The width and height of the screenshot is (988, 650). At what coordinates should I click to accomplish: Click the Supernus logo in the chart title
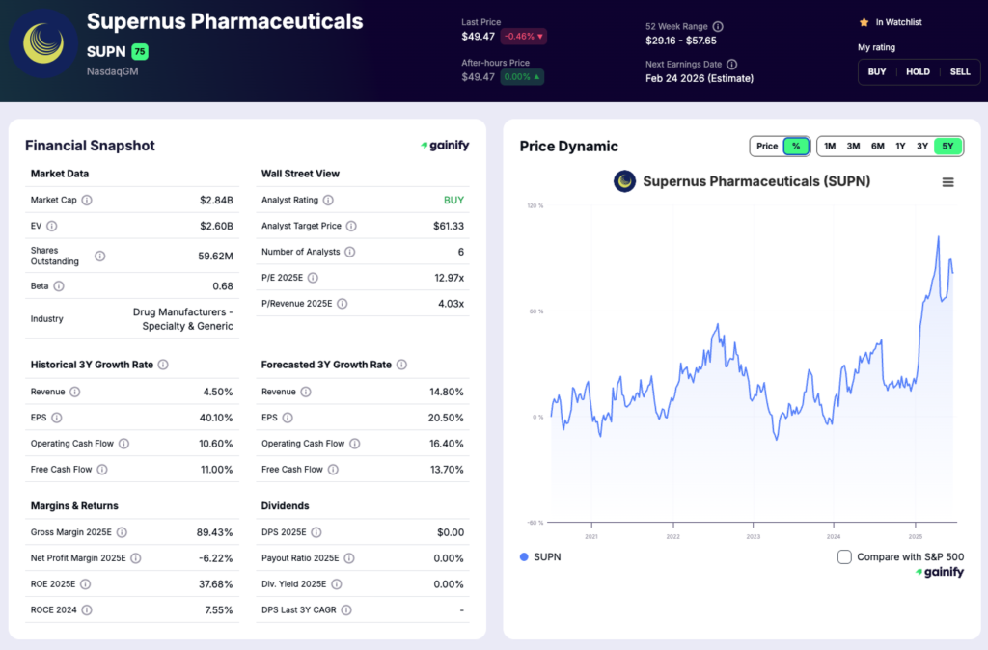[624, 180]
